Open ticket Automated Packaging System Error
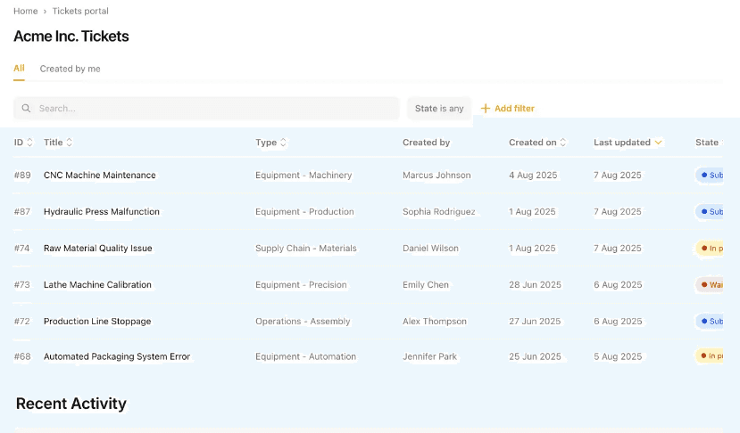 117,356
